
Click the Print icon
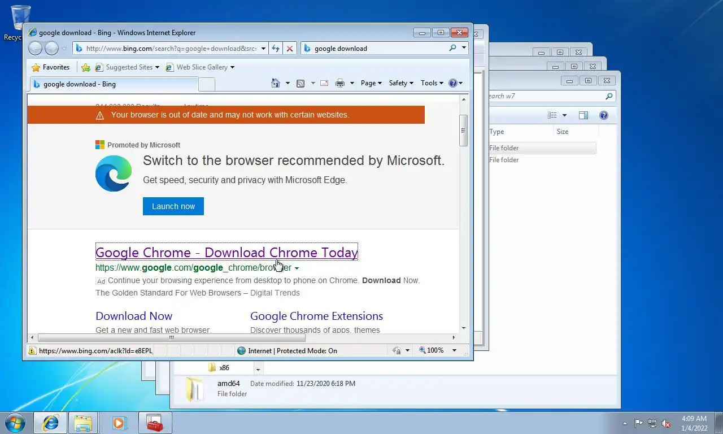click(x=339, y=83)
